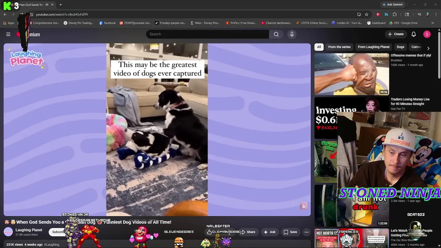Open the Laughing Planet channel name link
This screenshot has width=441, height=248.
[29, 230]
